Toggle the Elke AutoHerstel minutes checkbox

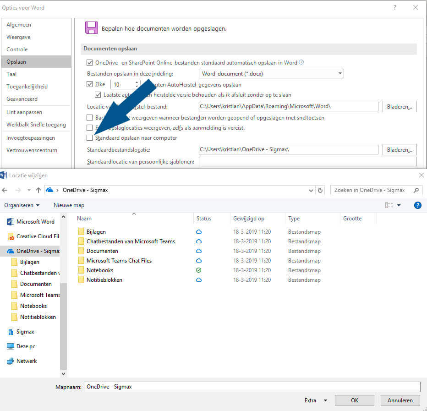(90, 84)
